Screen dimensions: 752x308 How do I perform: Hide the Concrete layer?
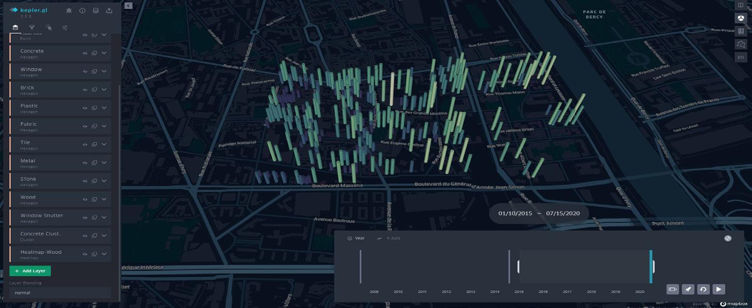tap(85, 53)
